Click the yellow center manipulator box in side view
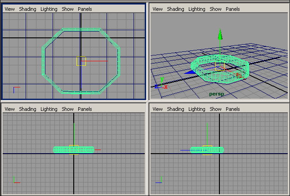 coord(207,150)
